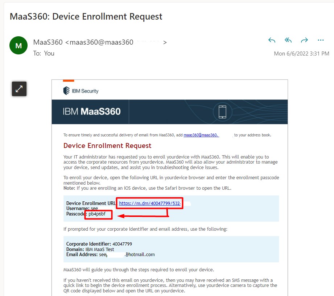
Task: Click the hotmail.com email address text
Action: click(127, 254)
